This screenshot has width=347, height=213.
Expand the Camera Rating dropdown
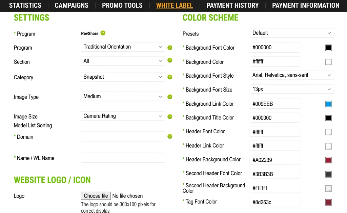pos(123,116)
